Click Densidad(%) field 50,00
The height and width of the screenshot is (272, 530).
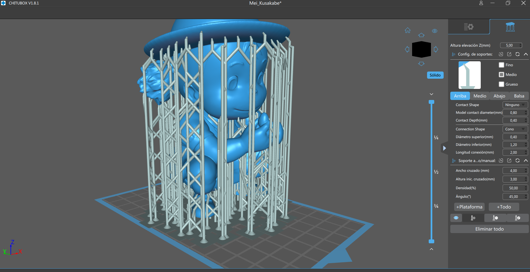(515, 188)
